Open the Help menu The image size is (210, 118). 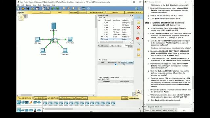(53, 5)
